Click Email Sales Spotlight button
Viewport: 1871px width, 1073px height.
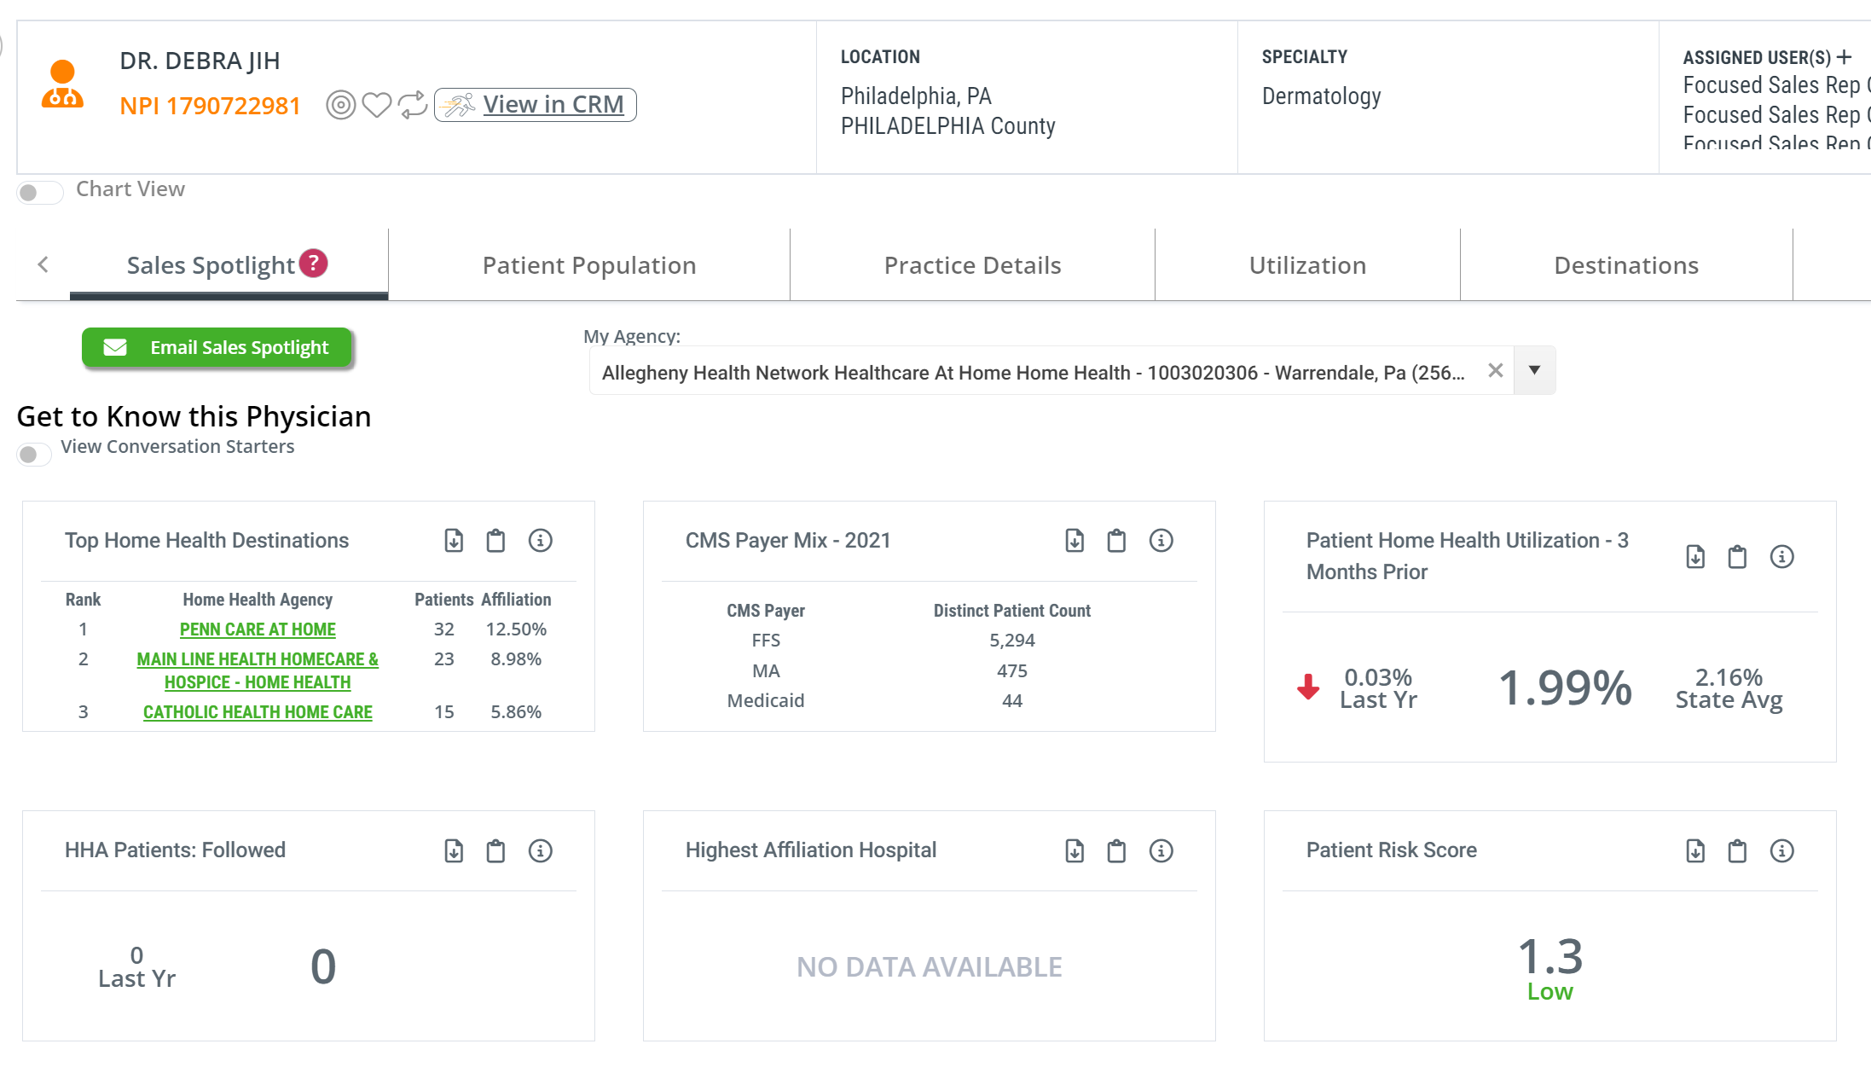tap(217, 348)
